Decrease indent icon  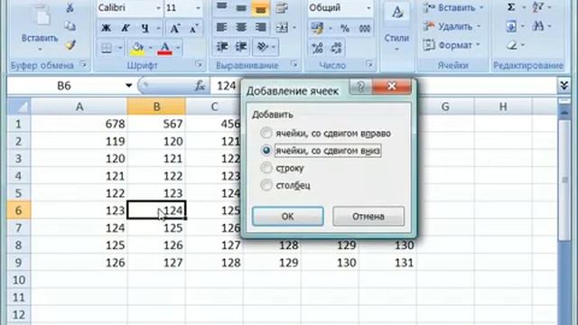(x=222, y=47)
